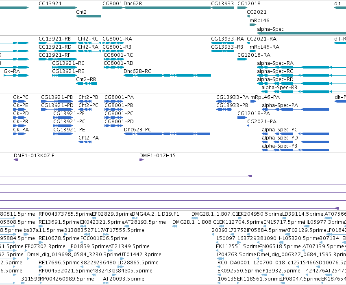Click the CG8001 gene label

[x=112, y=4]
